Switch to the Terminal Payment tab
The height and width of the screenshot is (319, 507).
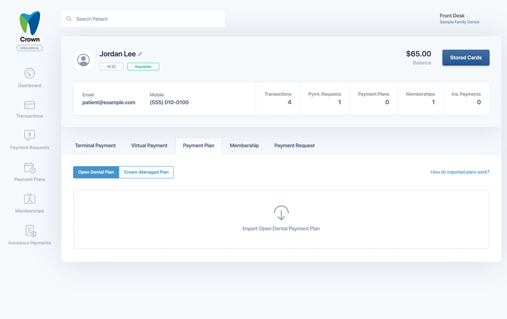pyautogui.click(x=95, y=146)
